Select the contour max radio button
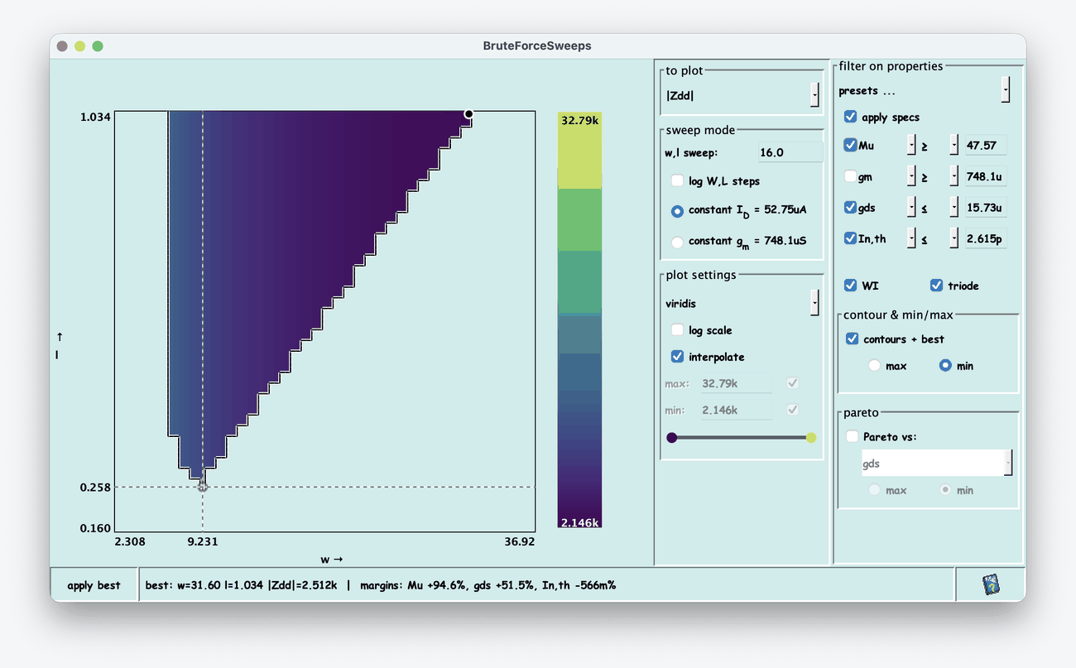 tap(874, 366)
